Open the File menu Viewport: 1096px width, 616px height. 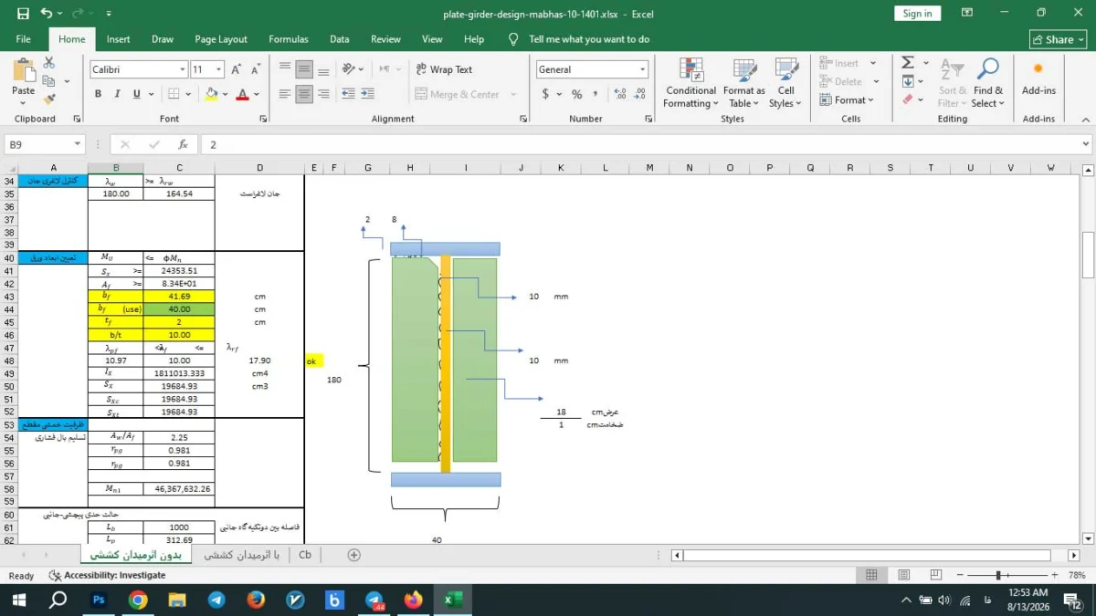24,39
